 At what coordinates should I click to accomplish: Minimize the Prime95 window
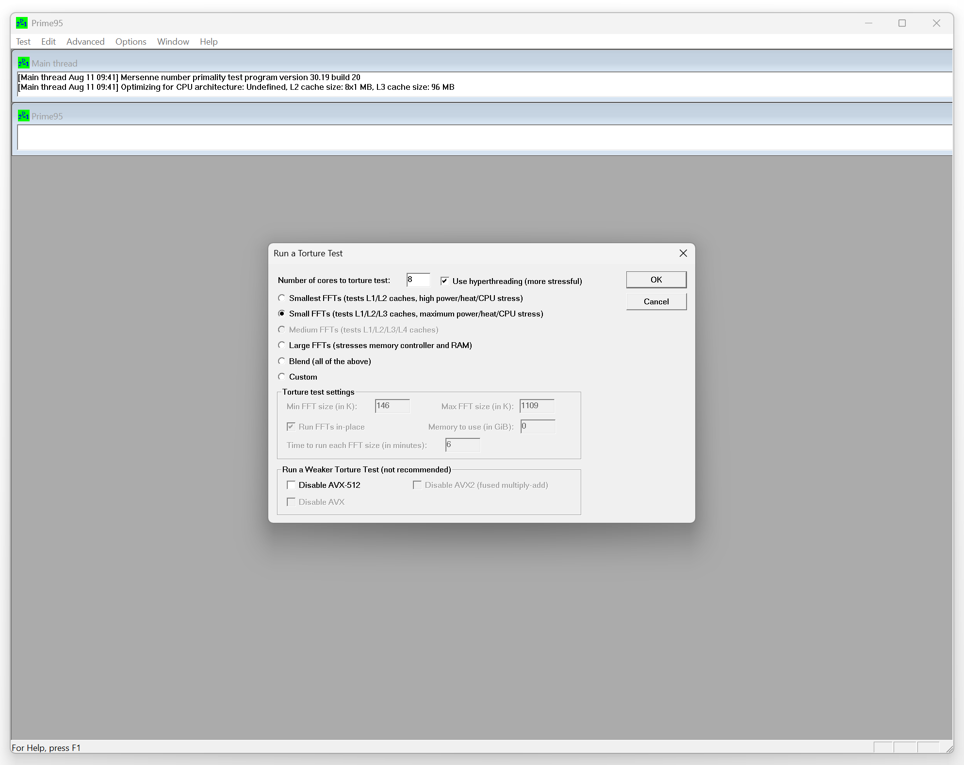click(868, 23)
